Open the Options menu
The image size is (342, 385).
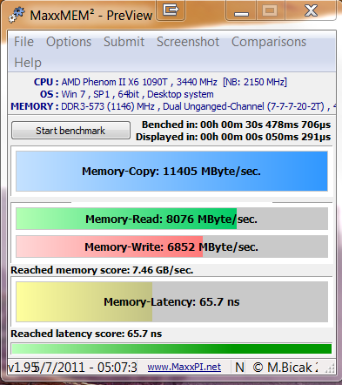69,42
